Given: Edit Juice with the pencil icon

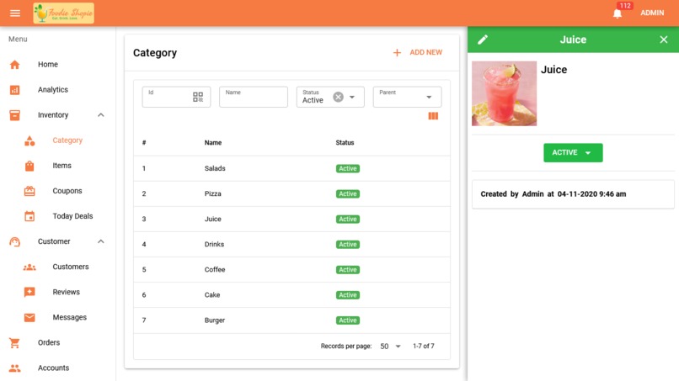Looking at the screenshot, I should (x=483, y=40).
